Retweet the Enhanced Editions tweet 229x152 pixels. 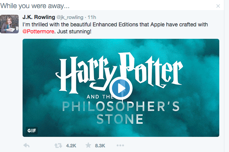point(58,145)
